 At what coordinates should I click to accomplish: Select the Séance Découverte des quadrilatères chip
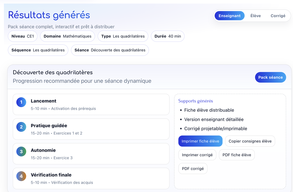[x=110, y=50]
